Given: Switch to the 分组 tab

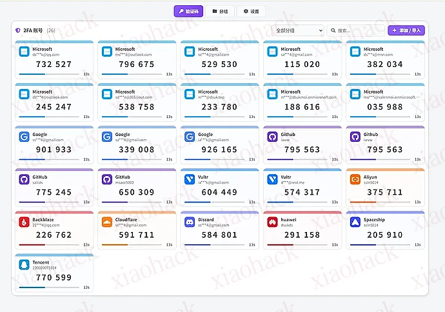Looking at the screenshot, I should click(219, 12).
